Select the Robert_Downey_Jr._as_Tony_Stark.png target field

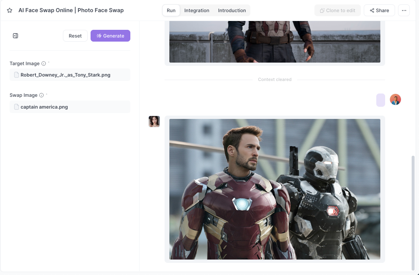point(70,75)
